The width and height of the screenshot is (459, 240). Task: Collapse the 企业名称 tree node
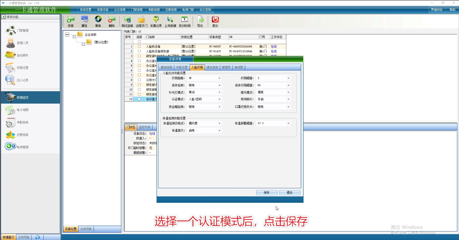(x=67, y=35)
